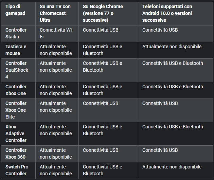The width and height of the screenshot is (214, 180).
Task: Click Xbox Adaptive Controller's Android connectivity cell
Action: (x=173, y=127)
